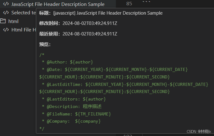This screenshot has width=214, height=136.
Task: Expand the html folder
Action: 13,21
